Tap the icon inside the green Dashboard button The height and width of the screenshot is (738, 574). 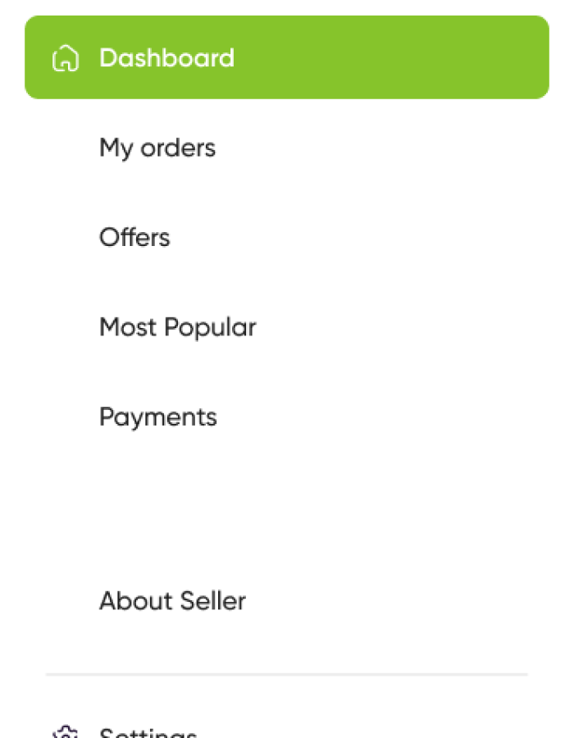66,57
